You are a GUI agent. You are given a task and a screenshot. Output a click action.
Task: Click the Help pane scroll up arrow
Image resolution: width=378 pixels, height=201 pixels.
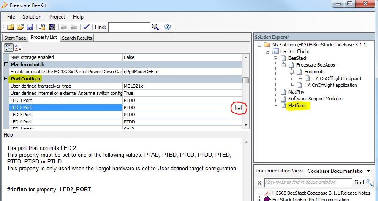246,142
